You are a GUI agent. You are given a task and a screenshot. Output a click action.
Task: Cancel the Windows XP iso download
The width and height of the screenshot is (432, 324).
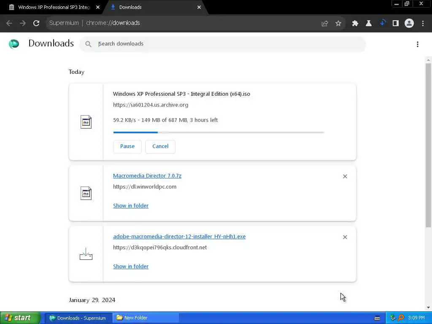click(x=160, y=146)
